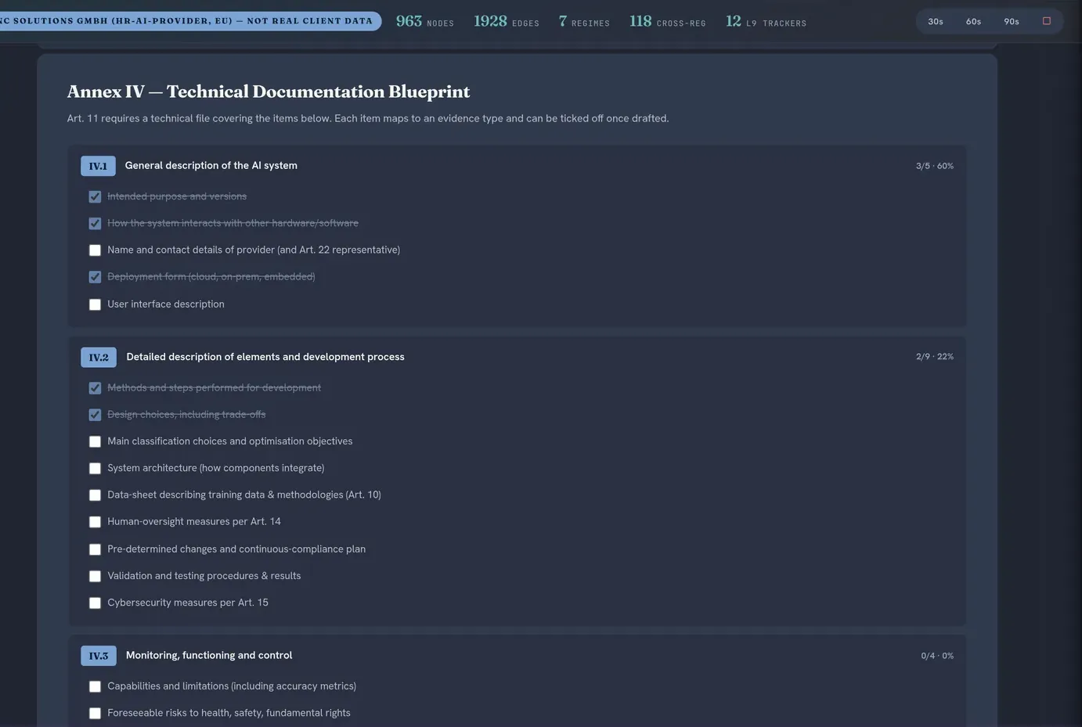Tick Foreseeable risks to health, safety, fundamental rights
This screenshot has height=727, width=1082.
point(95,713)
